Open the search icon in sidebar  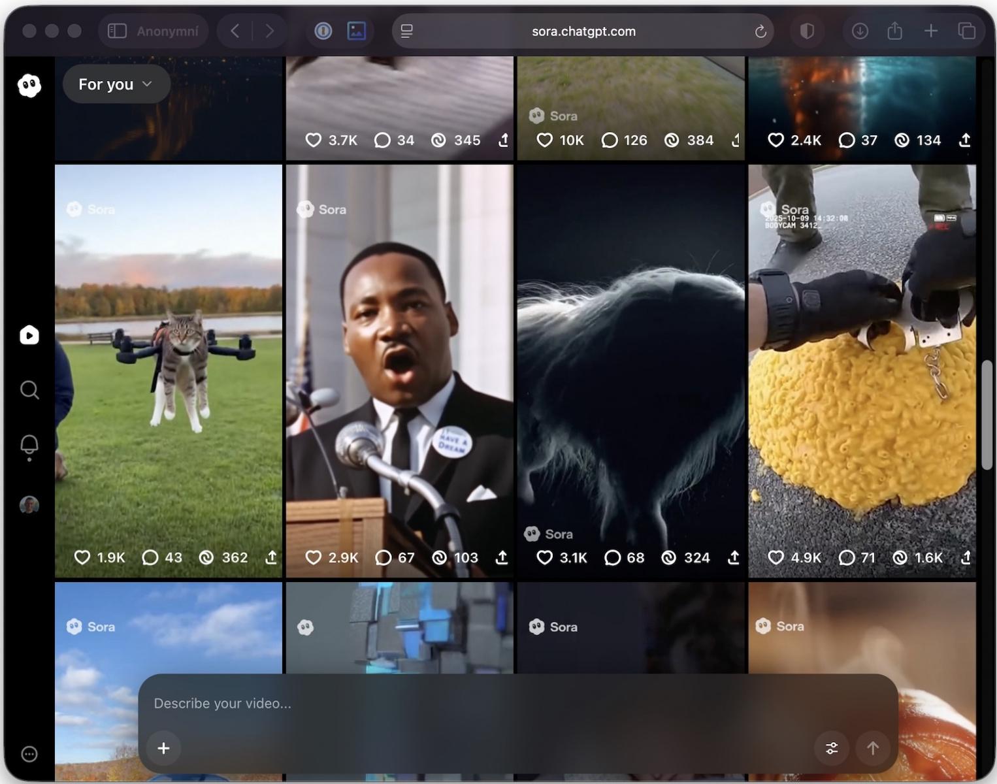click(29, 390)
